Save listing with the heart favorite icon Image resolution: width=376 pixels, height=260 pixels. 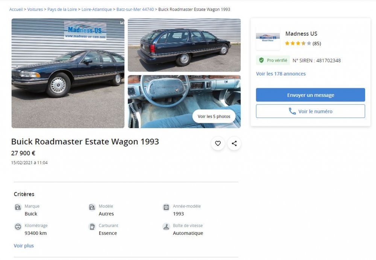218,143
